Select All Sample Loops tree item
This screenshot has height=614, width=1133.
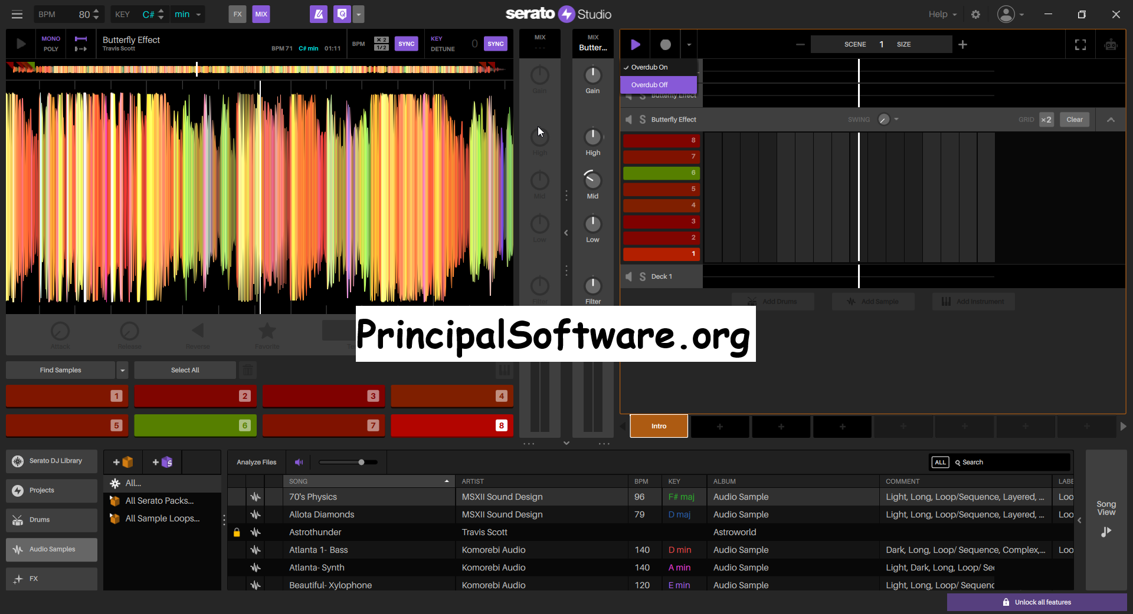click(162, 519)
